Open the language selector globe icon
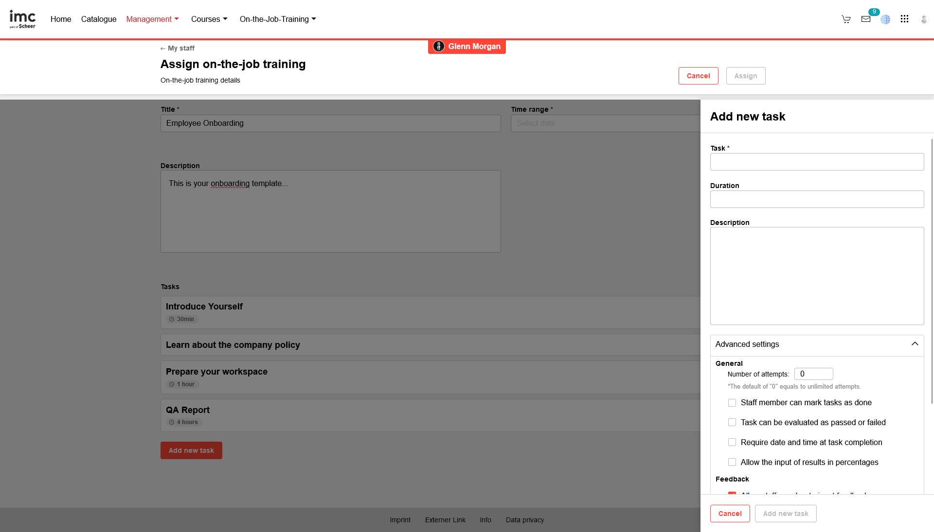Screen dimensions: 934x532 [x=885, y=19]
